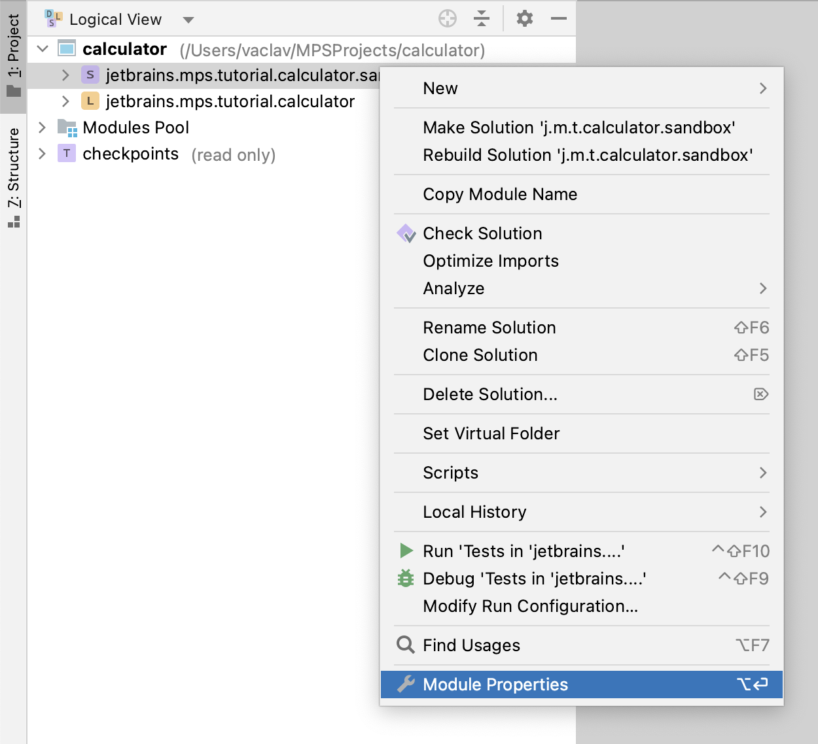This screenshot has width=818, height=744.
Task: Click the Debug 'Tests' bug icon
Action: tap(406, 579)
